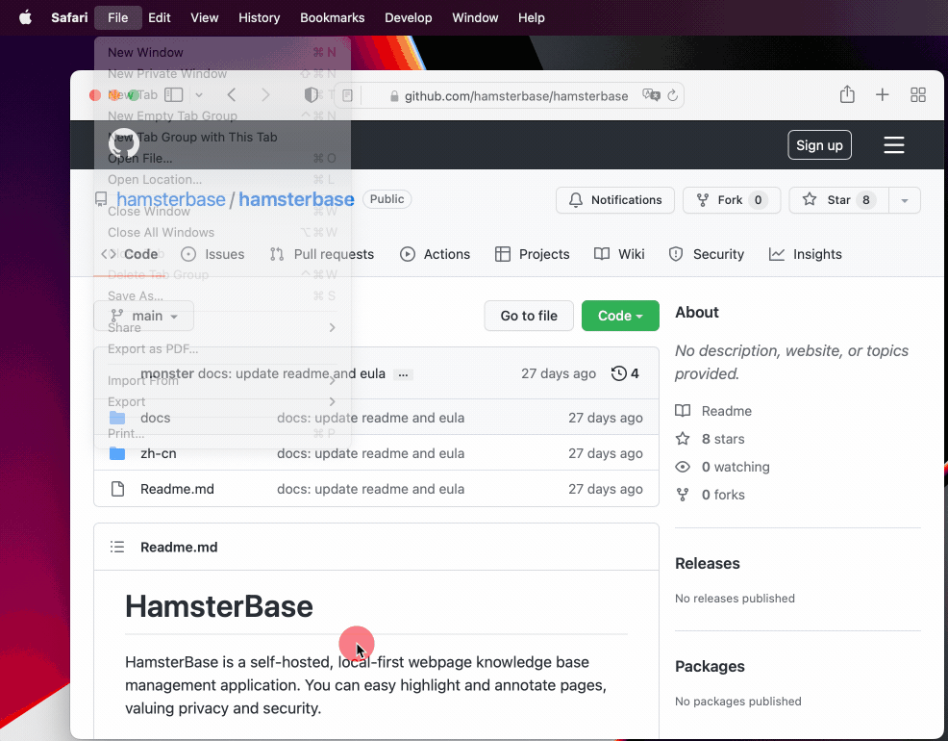This screenshot has height=741, width=948.
Task: Click the github.com address bar field
Action: (515, 96)
